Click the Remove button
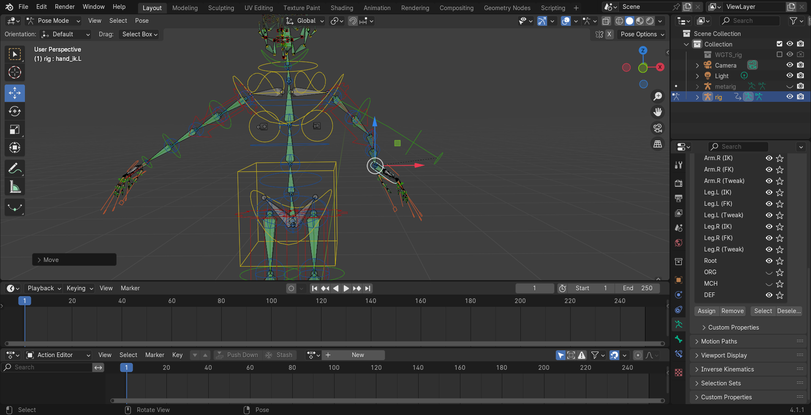Viewport: 811px width, 415px height. coord(732,311)
